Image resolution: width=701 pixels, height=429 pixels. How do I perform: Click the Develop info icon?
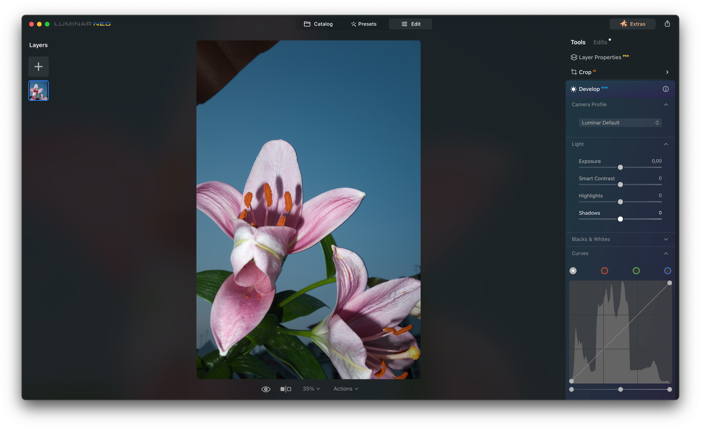666,89
